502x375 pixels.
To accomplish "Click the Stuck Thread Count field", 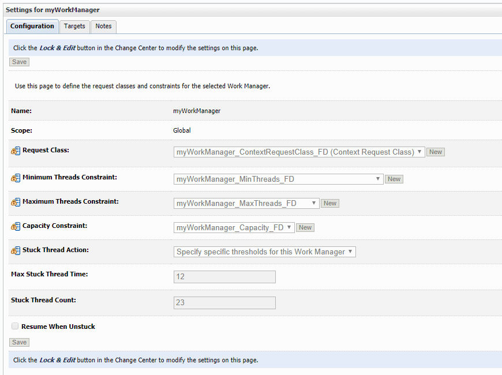I will (x=224, y=303).
